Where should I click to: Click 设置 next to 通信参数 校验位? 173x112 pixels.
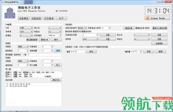coord(159,39)
